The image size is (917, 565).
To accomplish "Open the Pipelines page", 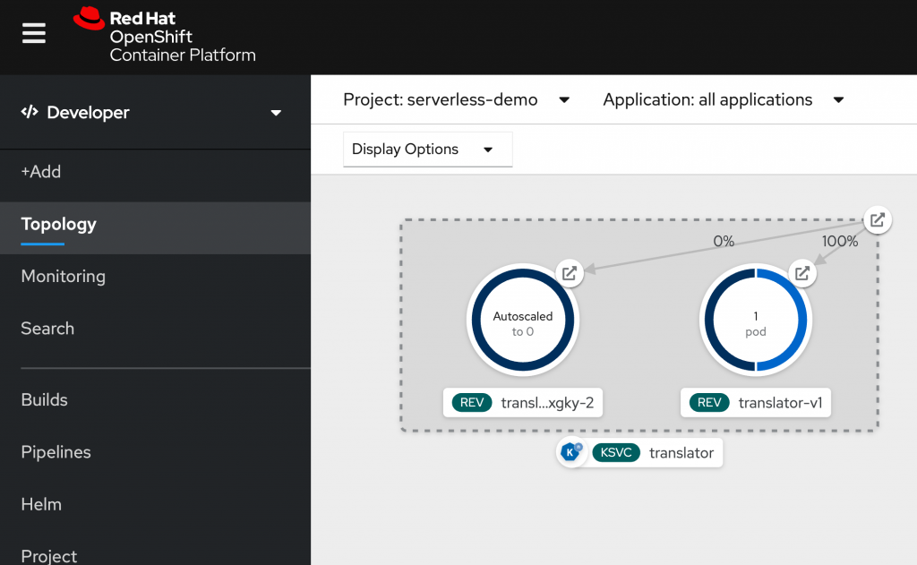I will [x=56, y=452].
